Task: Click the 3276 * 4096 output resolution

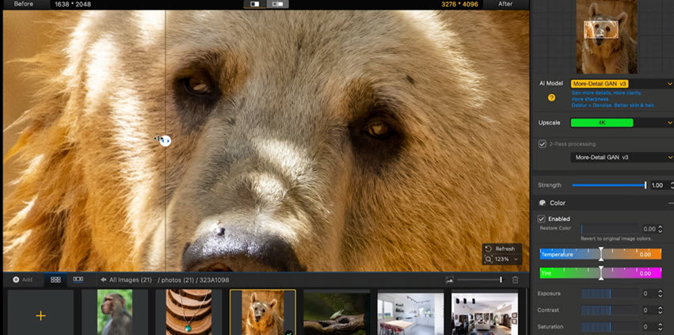Action: pyautogui.click(x=459, y=4)
